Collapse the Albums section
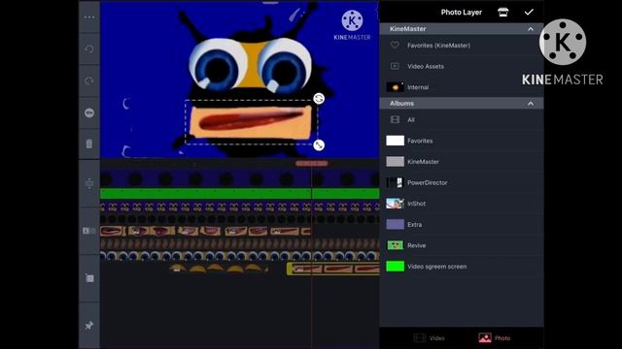Image resolution: width=622 pixels, height=349 pixels. click(531, 104)
